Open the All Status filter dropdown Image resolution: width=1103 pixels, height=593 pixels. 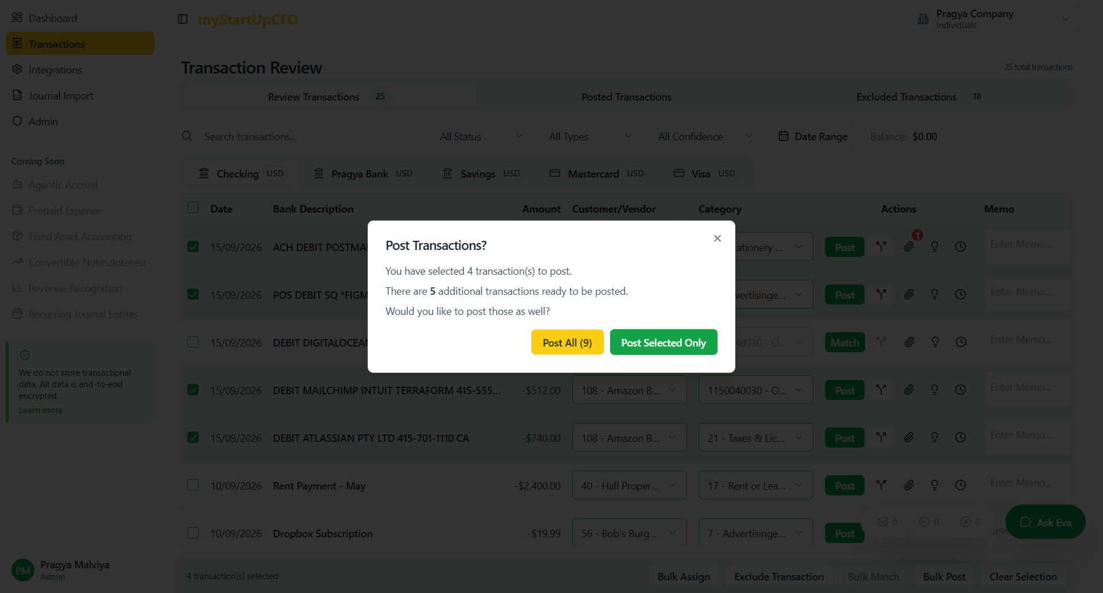(x=481, y=136)
